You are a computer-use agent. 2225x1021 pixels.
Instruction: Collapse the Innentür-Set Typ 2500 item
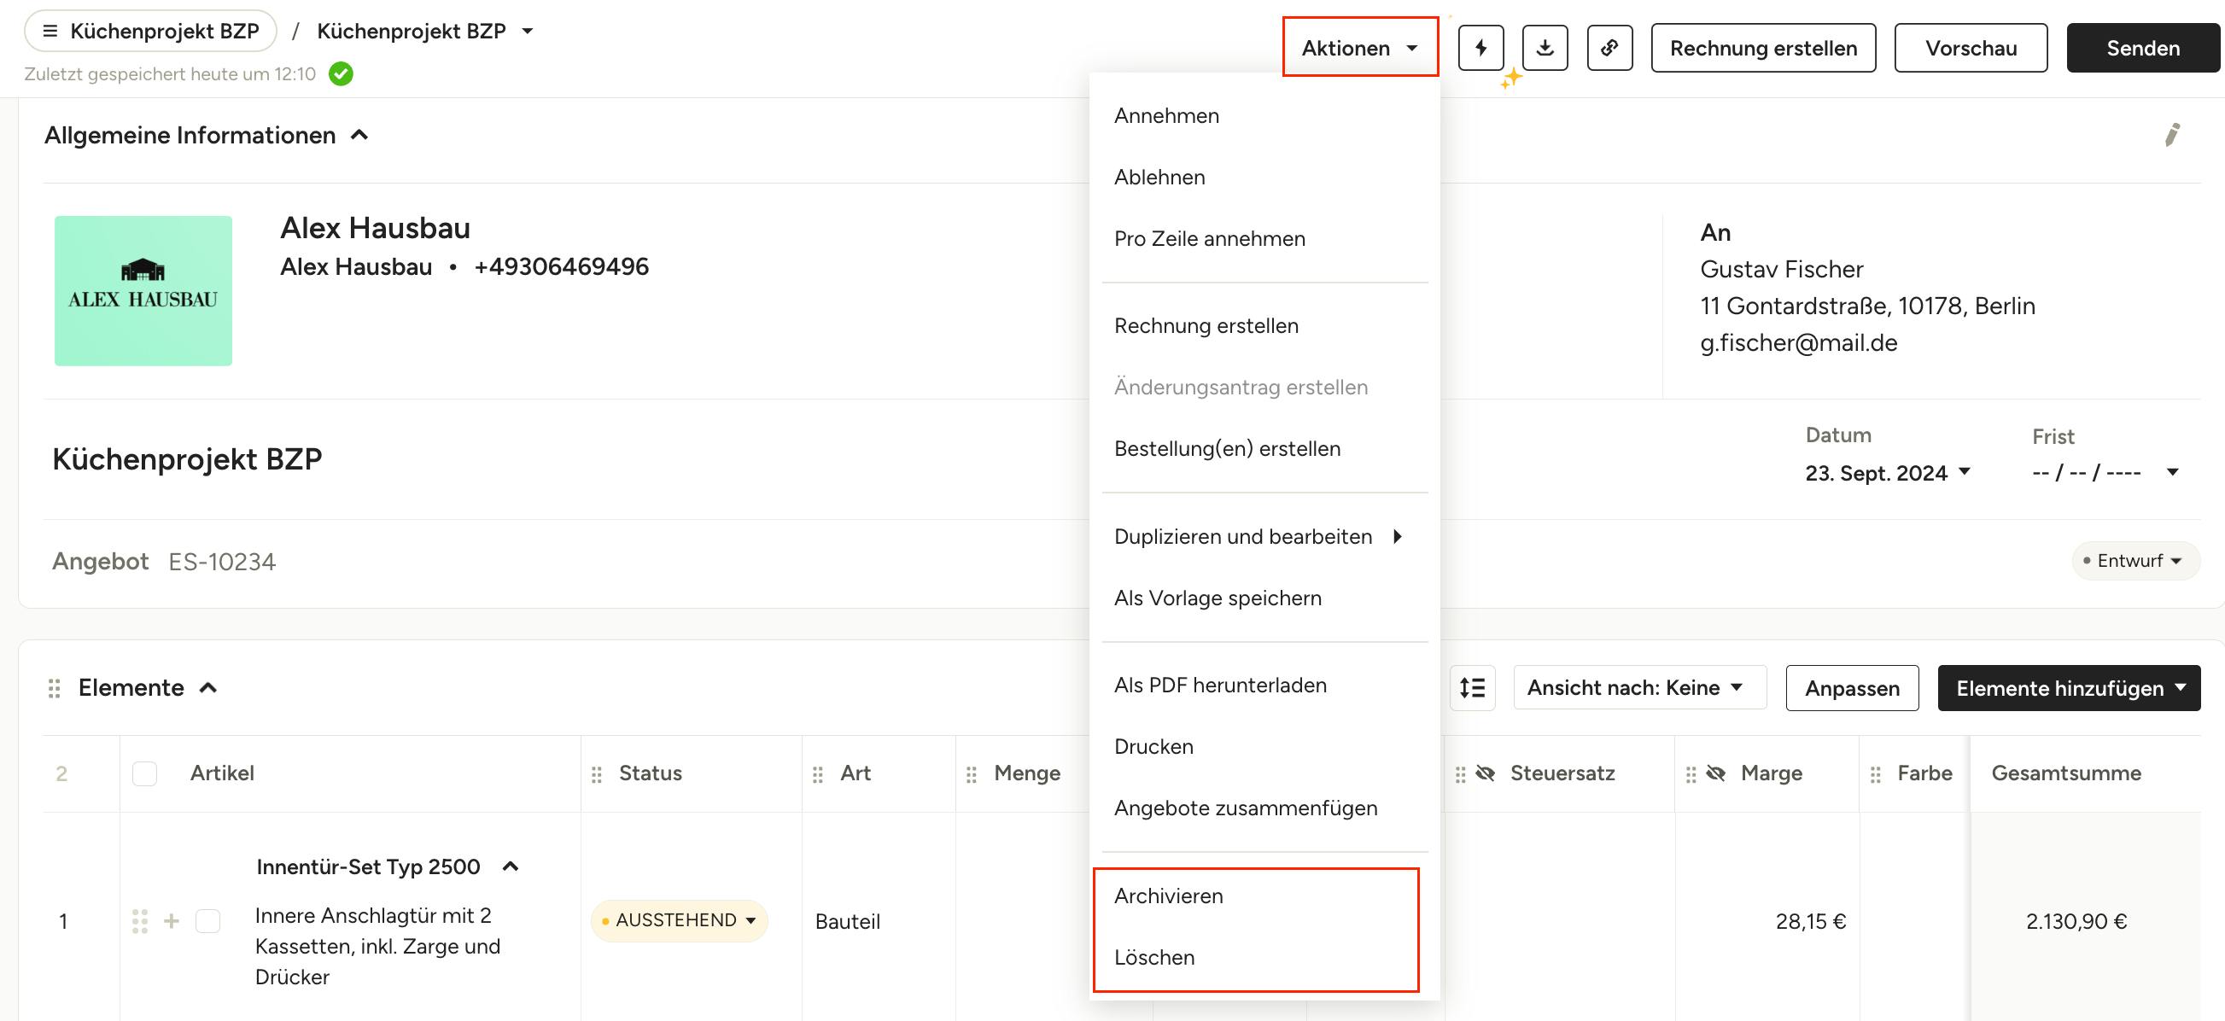pos(511,866)
